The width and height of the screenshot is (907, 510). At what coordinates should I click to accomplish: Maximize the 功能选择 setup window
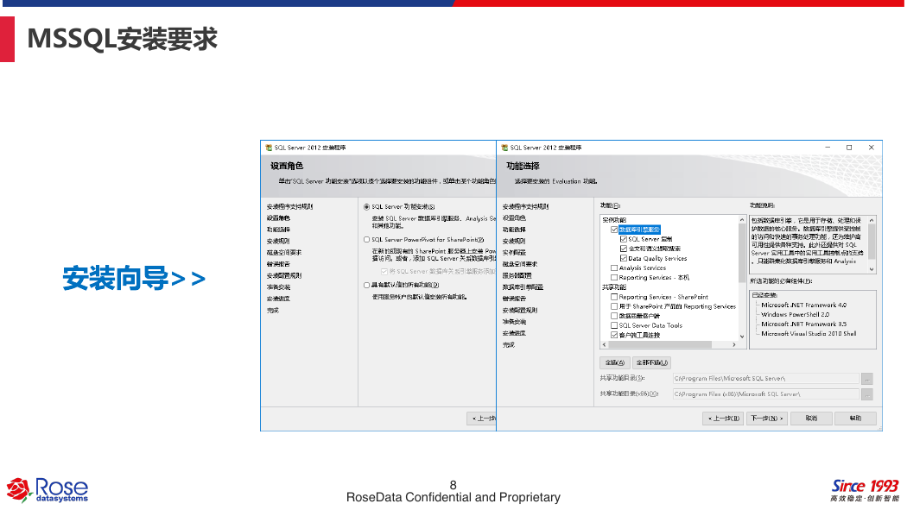[x=849, y=148]
